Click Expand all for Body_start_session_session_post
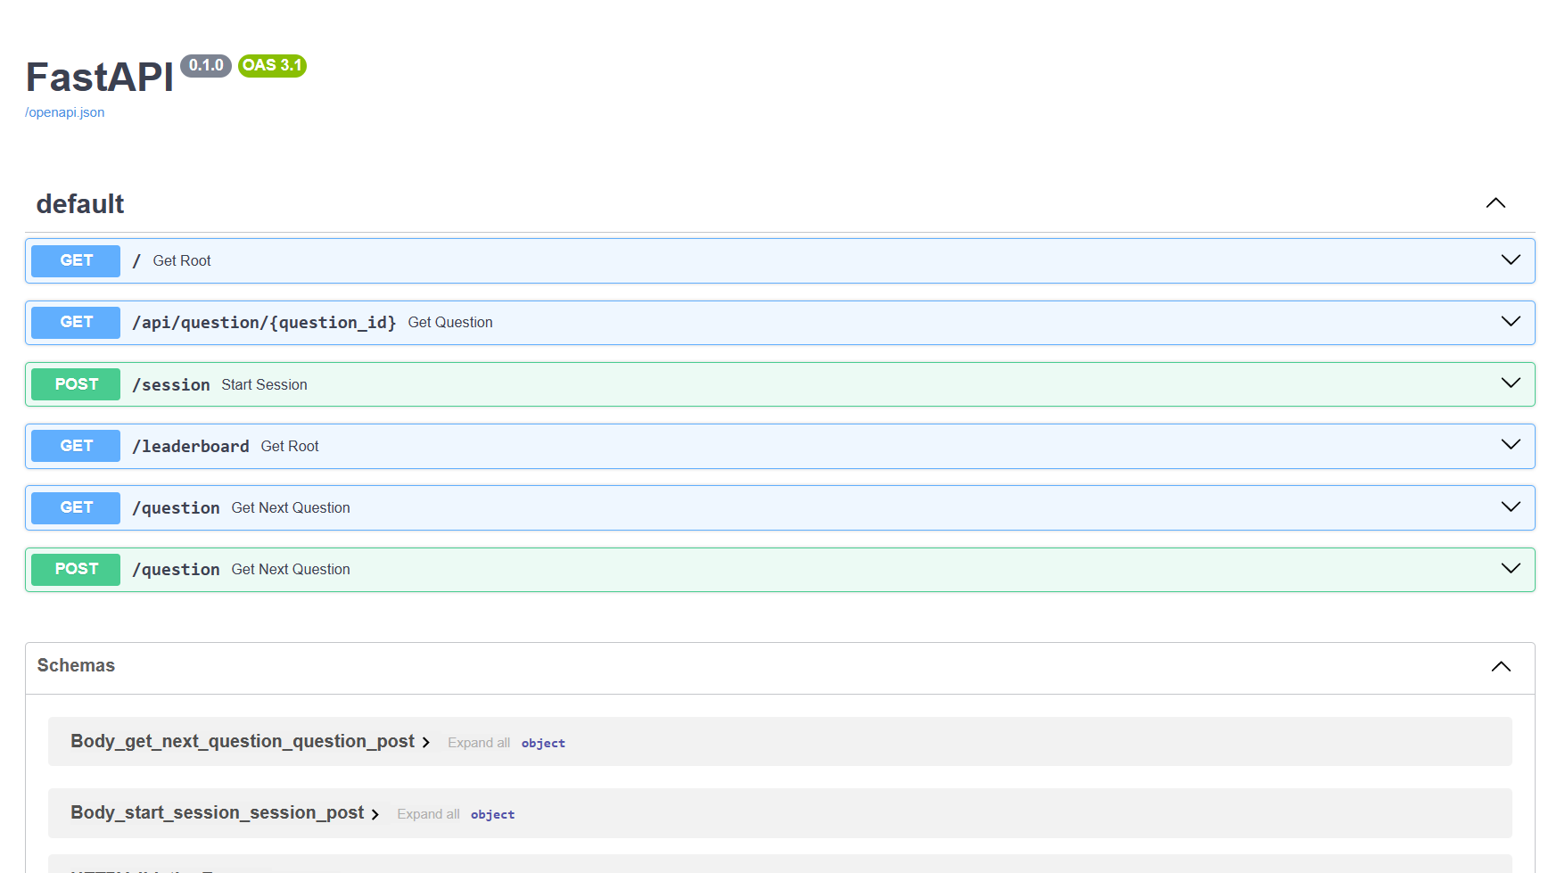The width and height of the screenshot is (1565, 873). click(428, 814)
